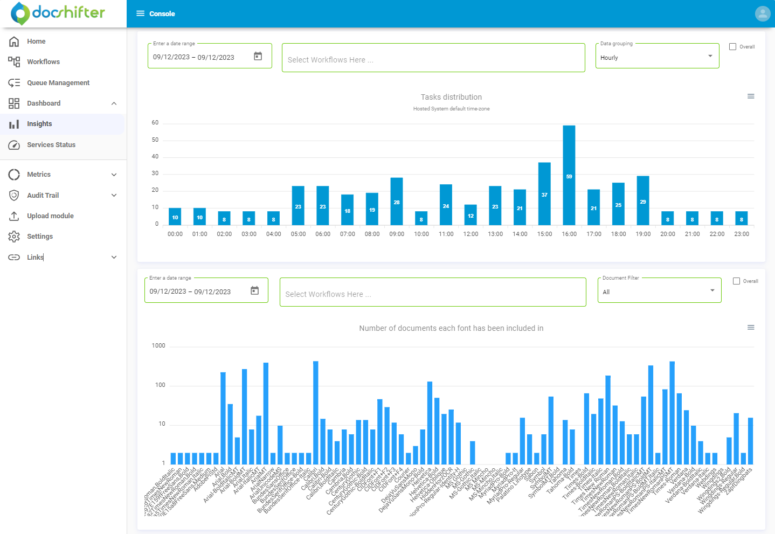
Task: Click the hamburger menu icon beside Console
Action: point(140,13)
